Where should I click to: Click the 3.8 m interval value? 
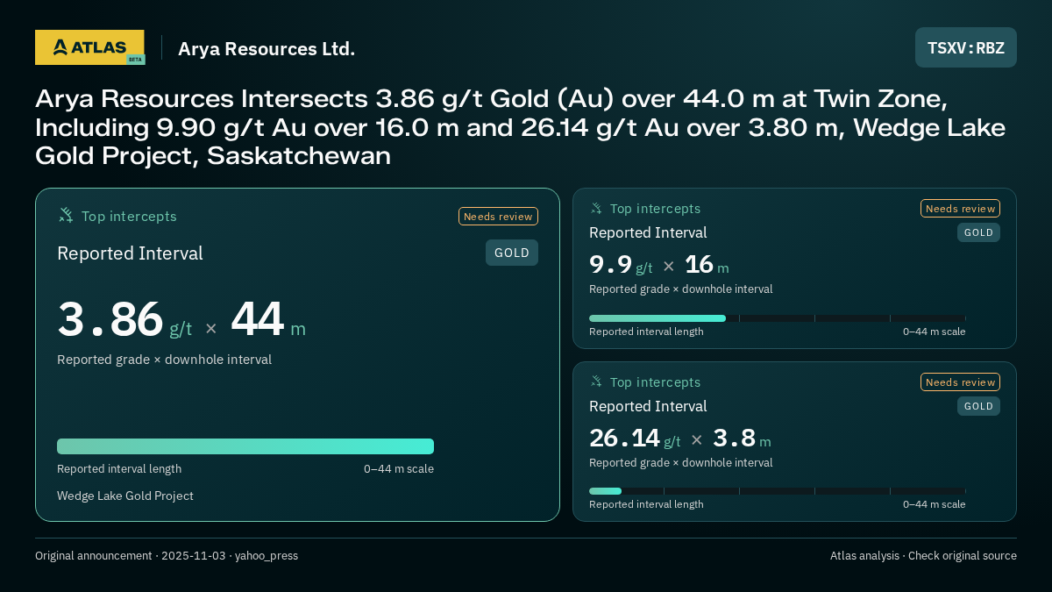[742, 438]
